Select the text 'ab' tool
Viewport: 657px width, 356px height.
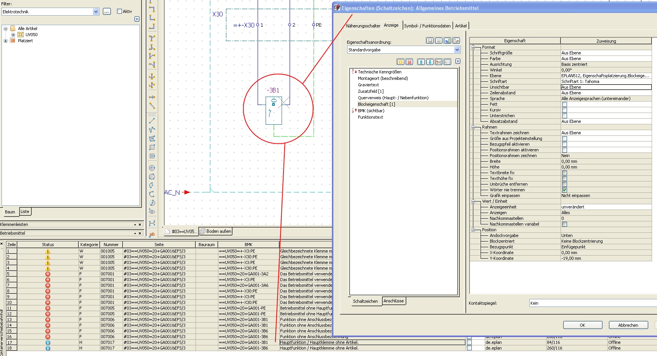152,234
